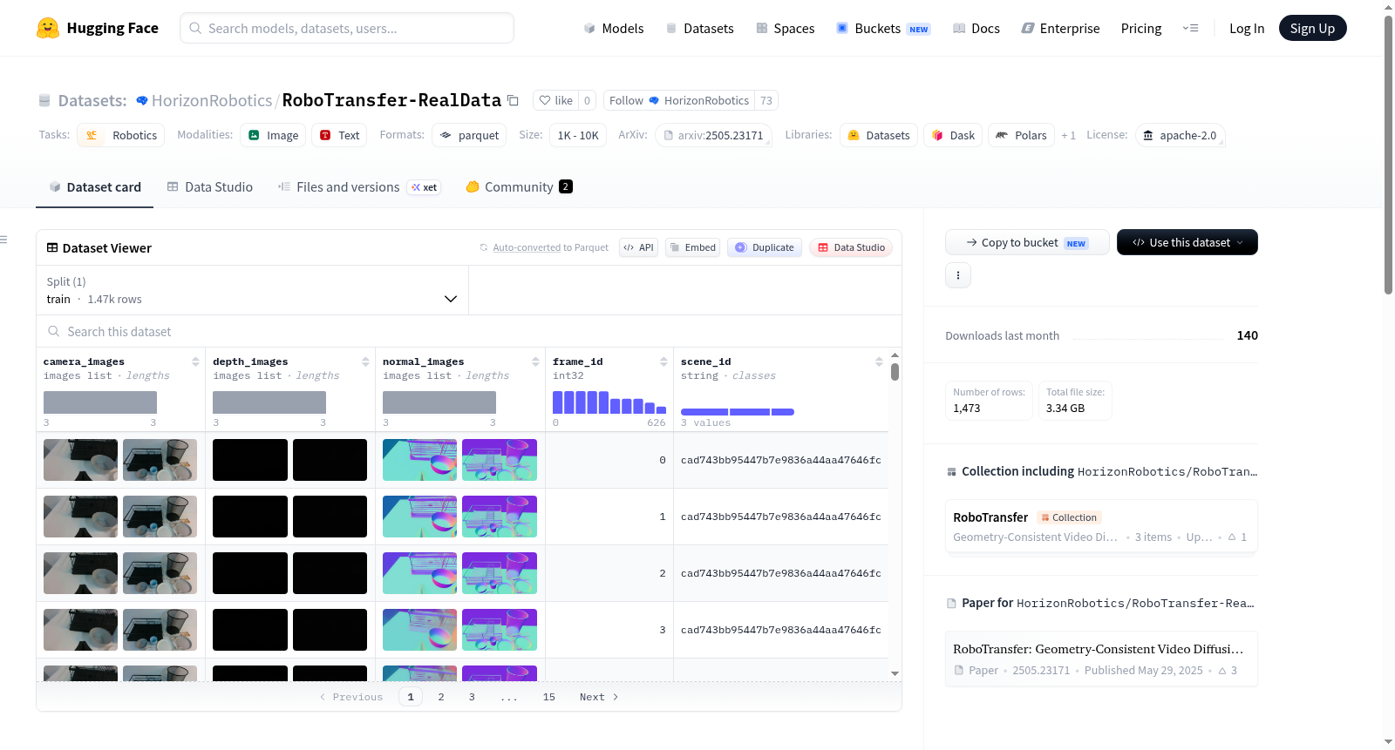
Task: Click the Image modality tag
Action: pyautogui.click(x=273, y=135)
